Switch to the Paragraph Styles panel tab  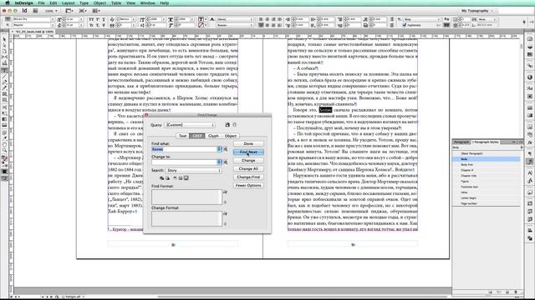pos(487,142)
